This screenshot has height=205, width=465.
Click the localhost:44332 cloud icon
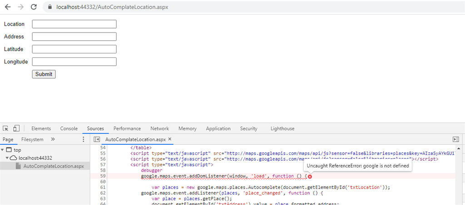pos(14,158)
